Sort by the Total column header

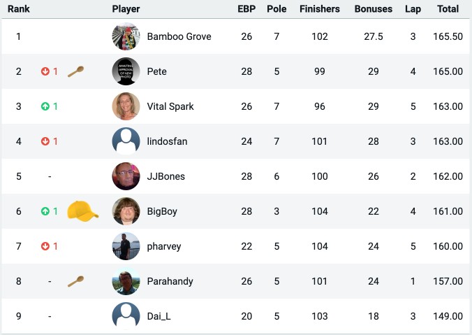[x=448, y=9]
